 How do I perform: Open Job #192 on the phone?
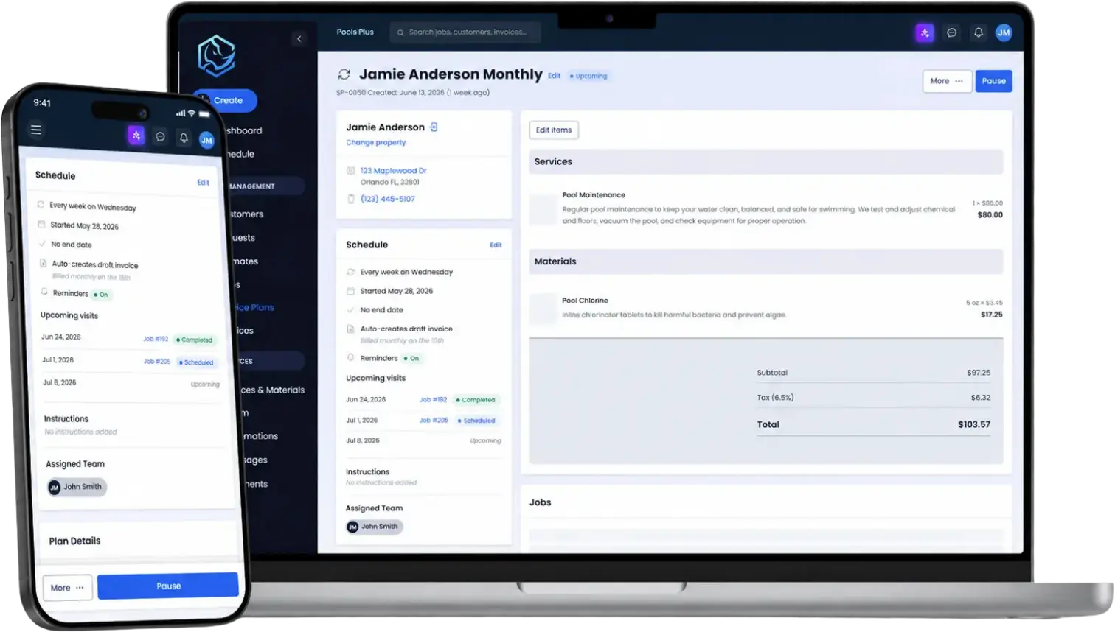pyautogui.click(x=156, y=339)
